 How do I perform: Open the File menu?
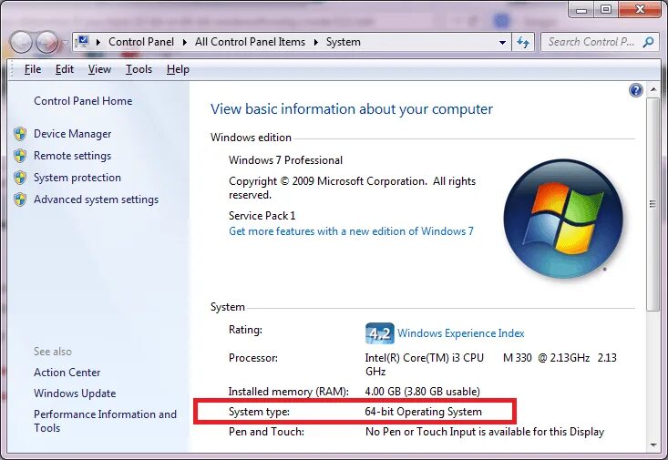[x=33, y=69]
